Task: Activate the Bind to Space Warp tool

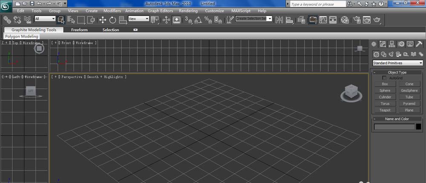Action: [x=27, y=20]
